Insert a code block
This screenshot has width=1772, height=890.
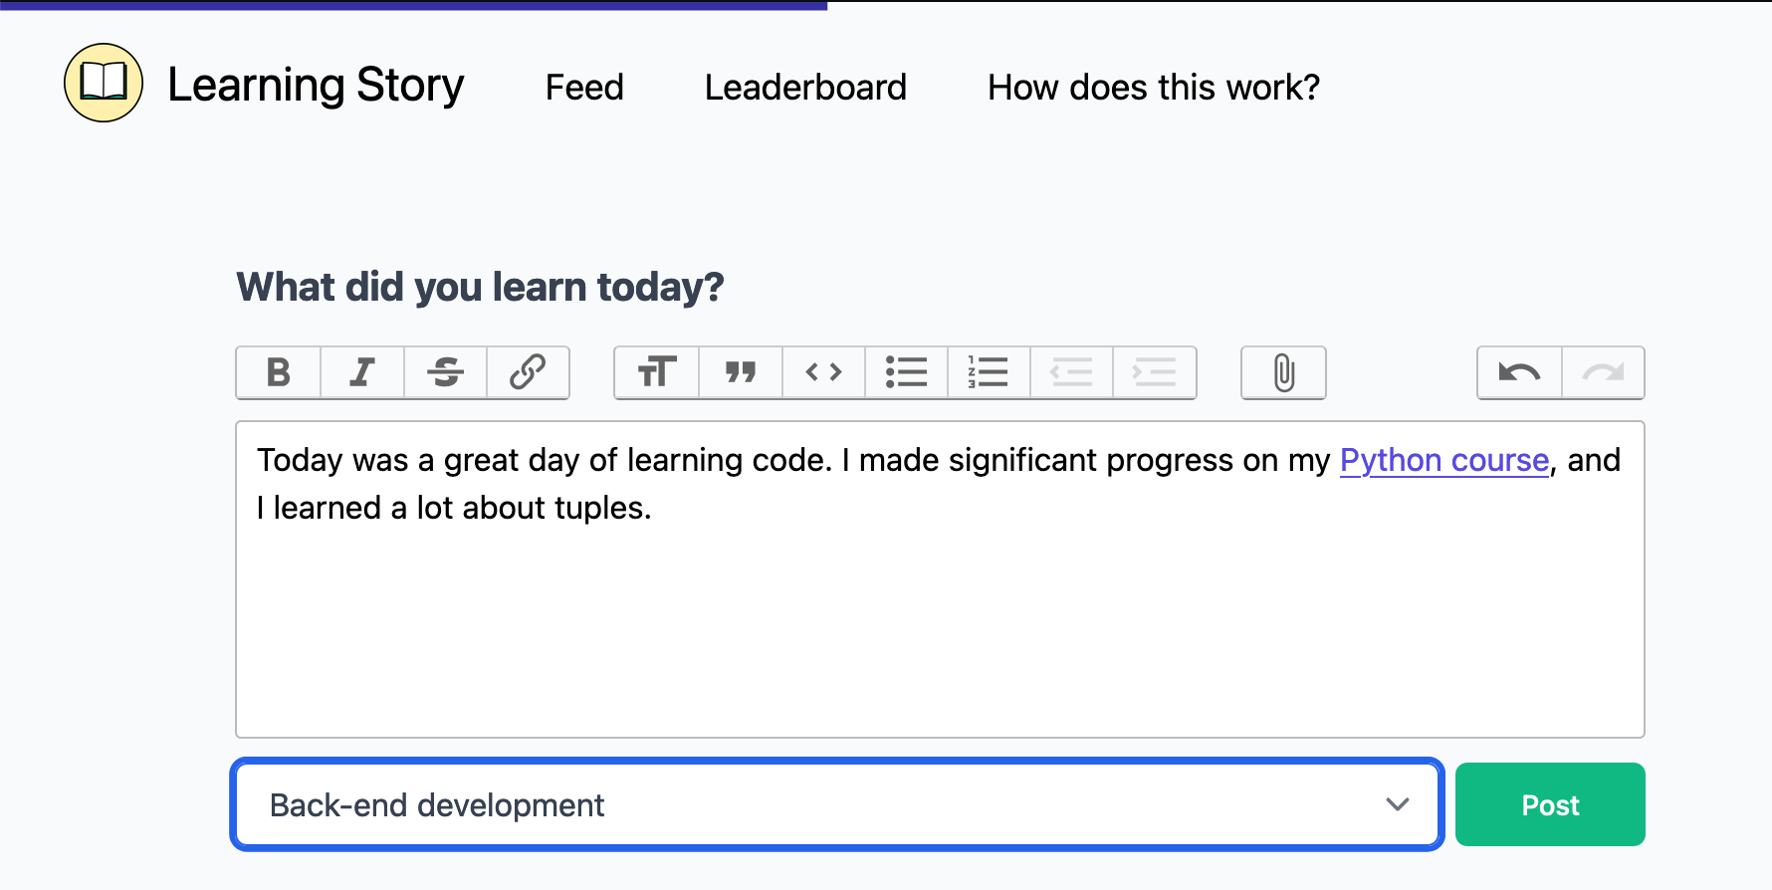[823, 372]
